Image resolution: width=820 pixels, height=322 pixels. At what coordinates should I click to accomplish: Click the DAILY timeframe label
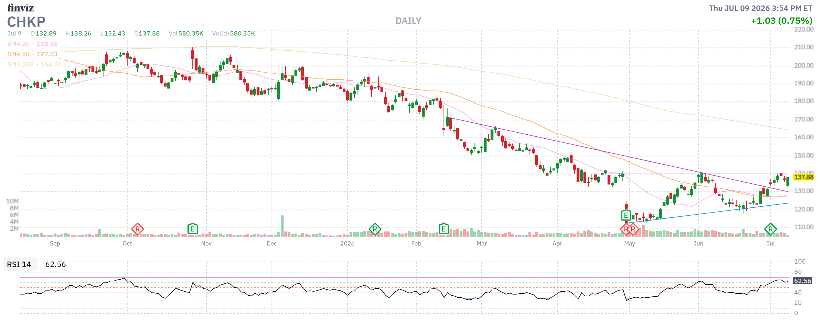408,21
